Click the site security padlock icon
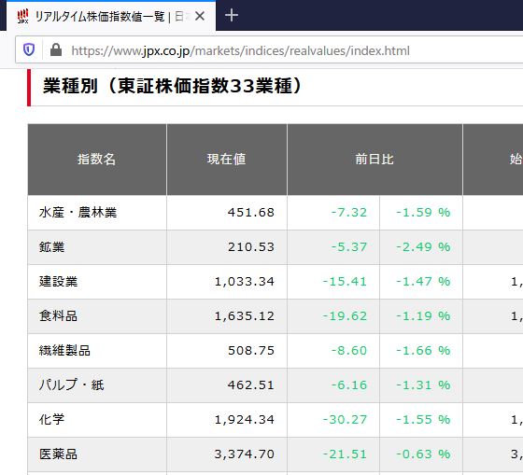 (56, 50)
